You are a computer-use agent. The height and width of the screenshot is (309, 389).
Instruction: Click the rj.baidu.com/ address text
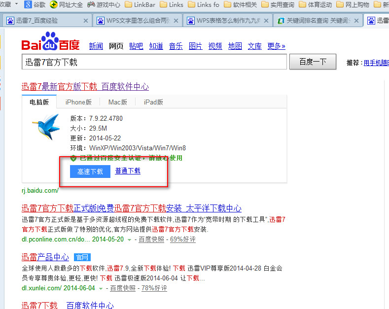(40, 190)
